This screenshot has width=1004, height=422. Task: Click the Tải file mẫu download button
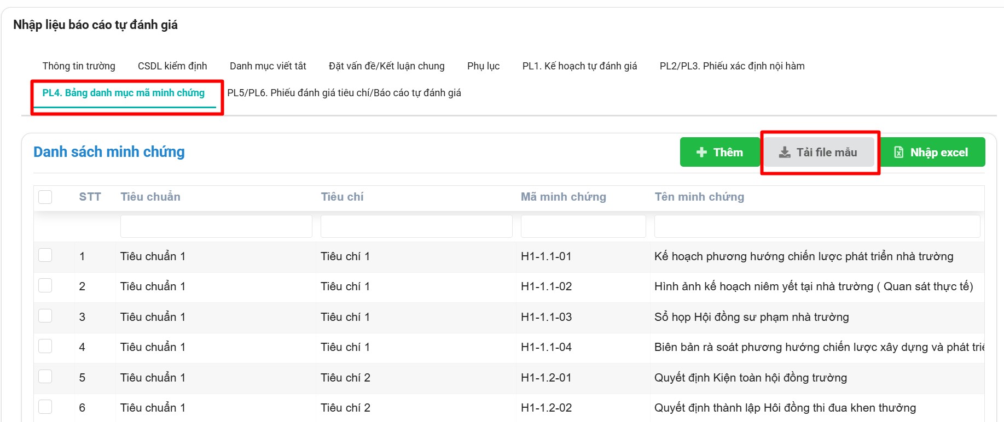click(819, 153)
